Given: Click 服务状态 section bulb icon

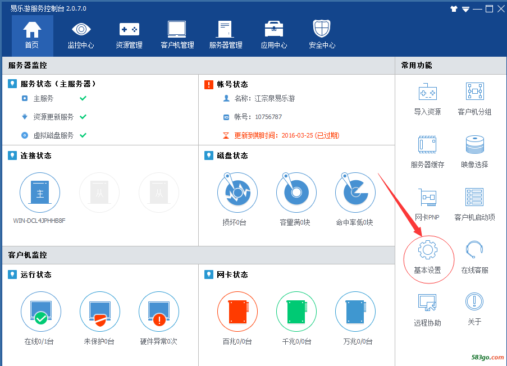Looking at the screenshot, I should (12, 84).
